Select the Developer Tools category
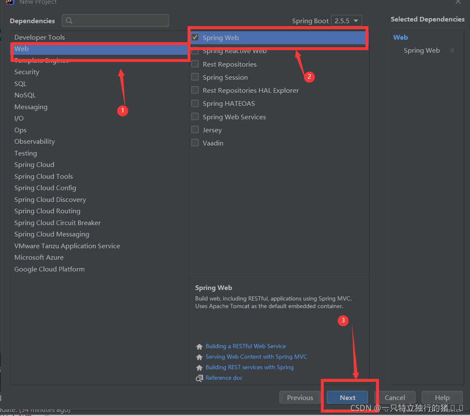 99,37
